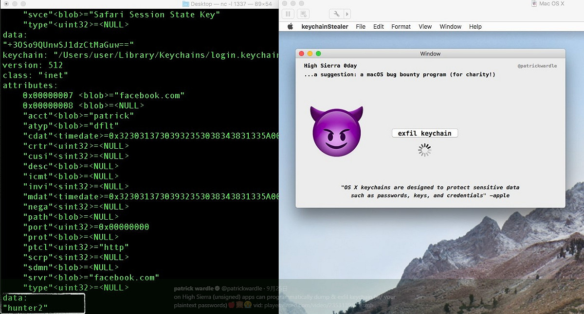
Task: Click the spinning progress indicator below exfil keychain
Action: pyautogui.click(x=425, y=150)
